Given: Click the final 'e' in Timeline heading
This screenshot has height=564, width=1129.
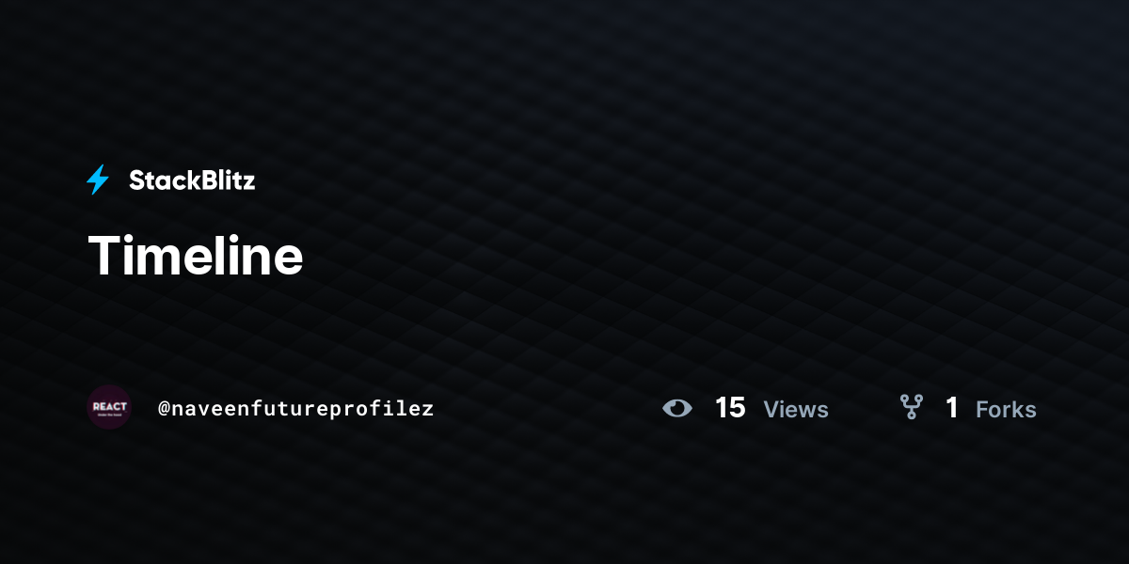Looking at the screenshot, I should (x=288, y=260).
